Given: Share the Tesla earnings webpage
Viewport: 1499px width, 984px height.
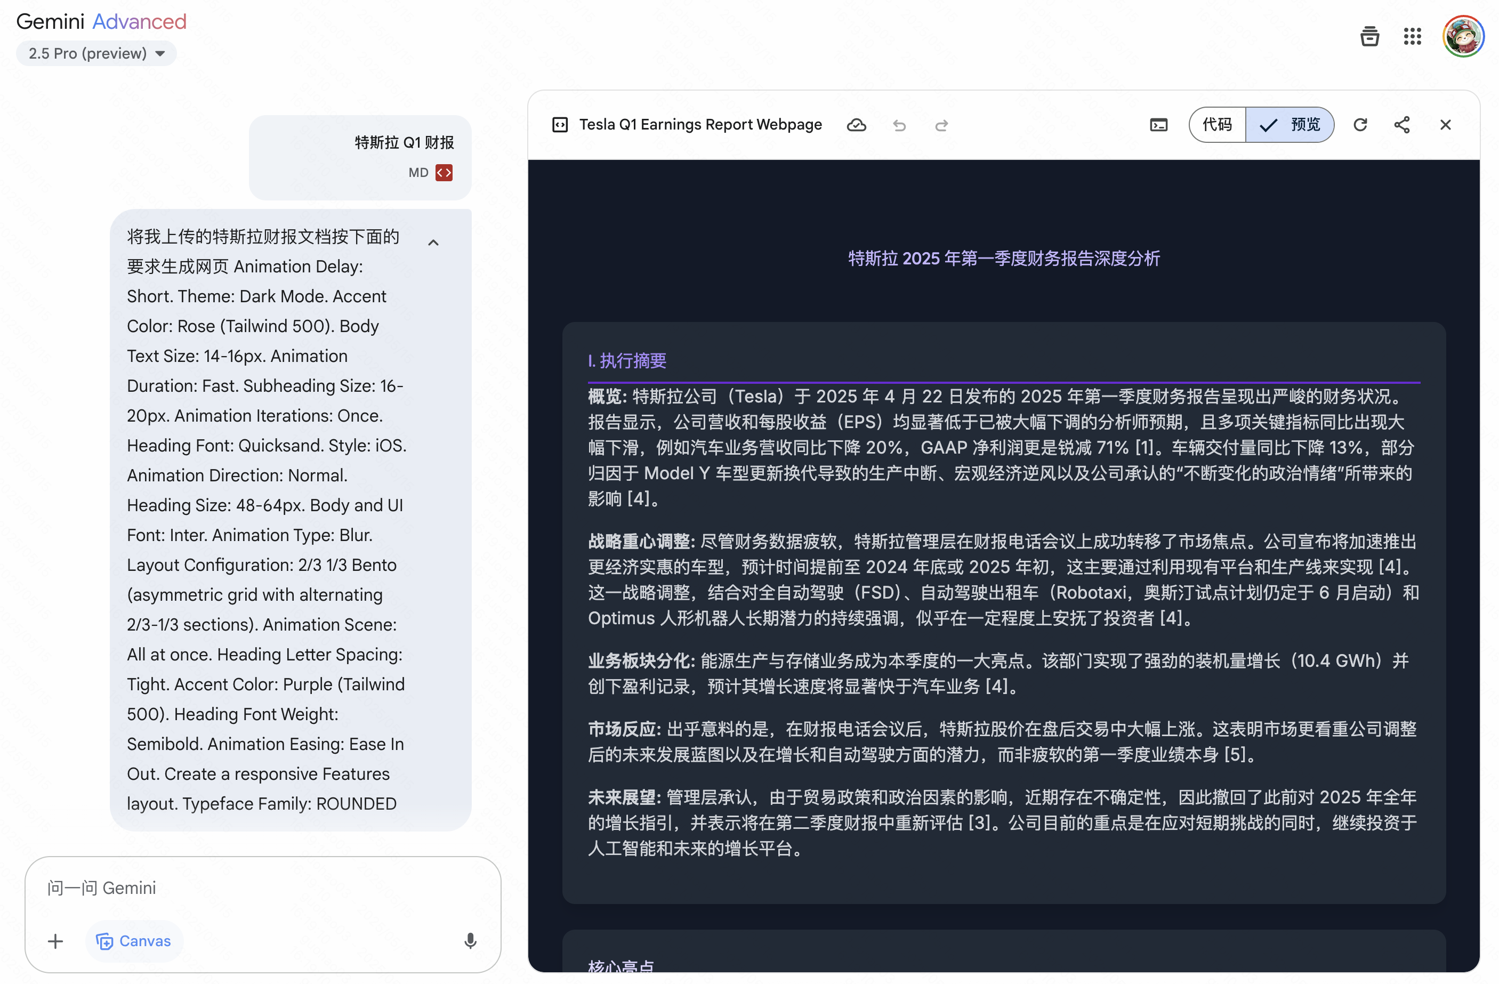Looking at the screenshot, I should coord(1402,125).
